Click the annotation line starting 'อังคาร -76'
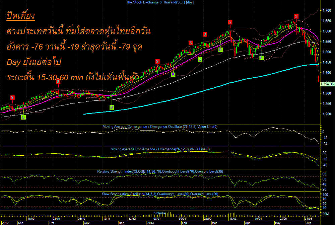The width and height of the screenshot is (335, 225). coord(74,47)
